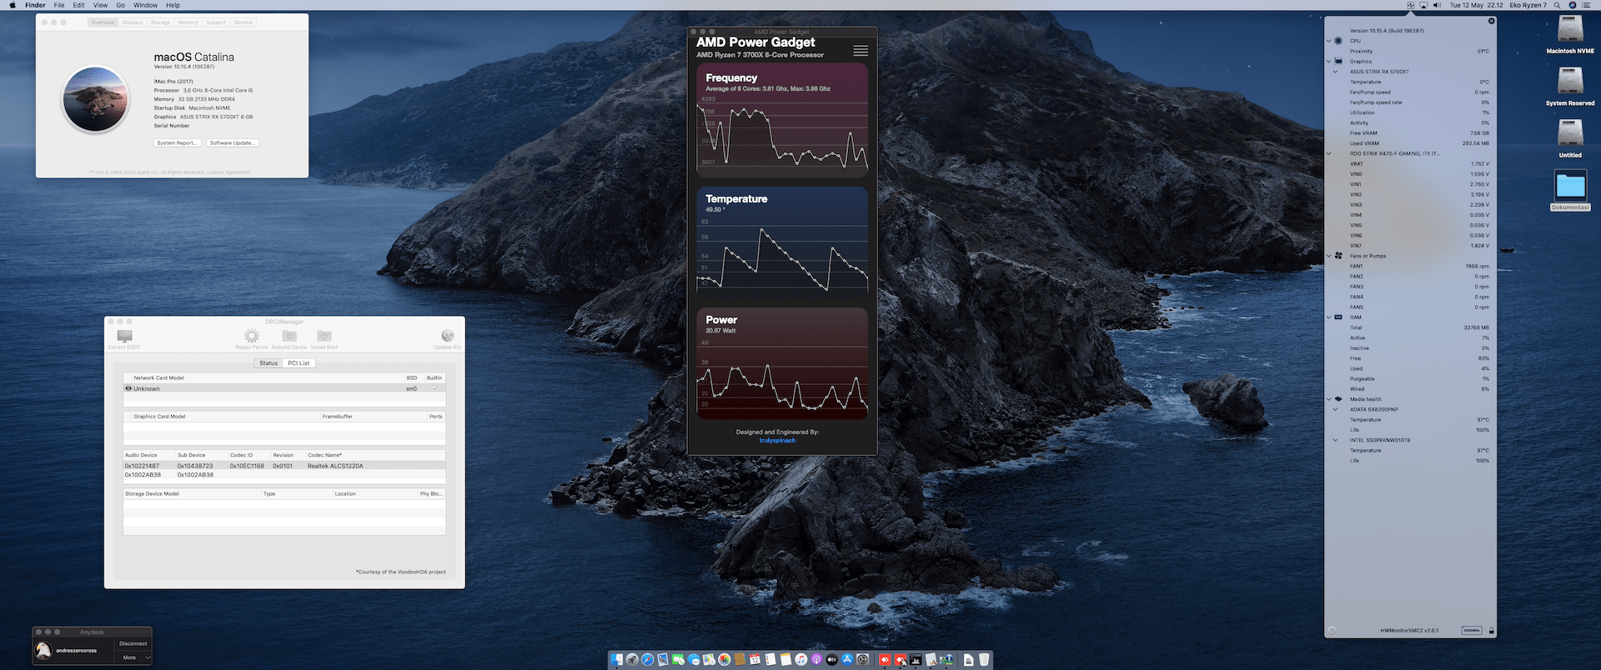Screen dimensions: 1601x670
Task: Select Status tab in DPCIManager
Action: click(269, 363)
